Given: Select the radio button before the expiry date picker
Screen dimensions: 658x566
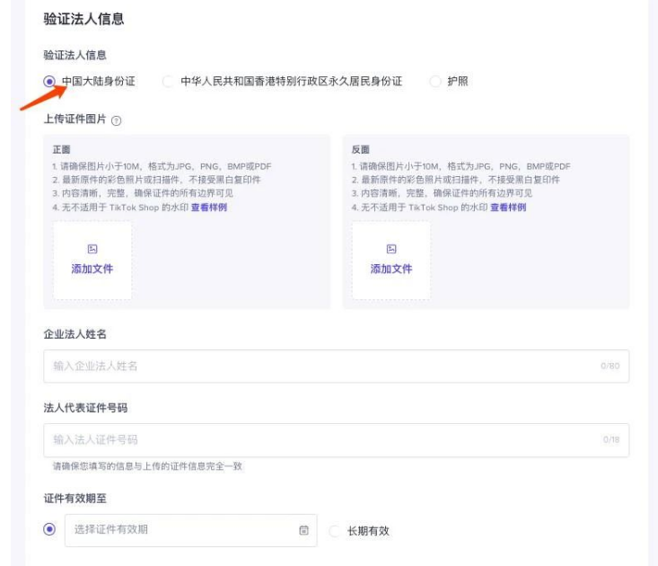Looking at the screenshot, I should point(49,529).
